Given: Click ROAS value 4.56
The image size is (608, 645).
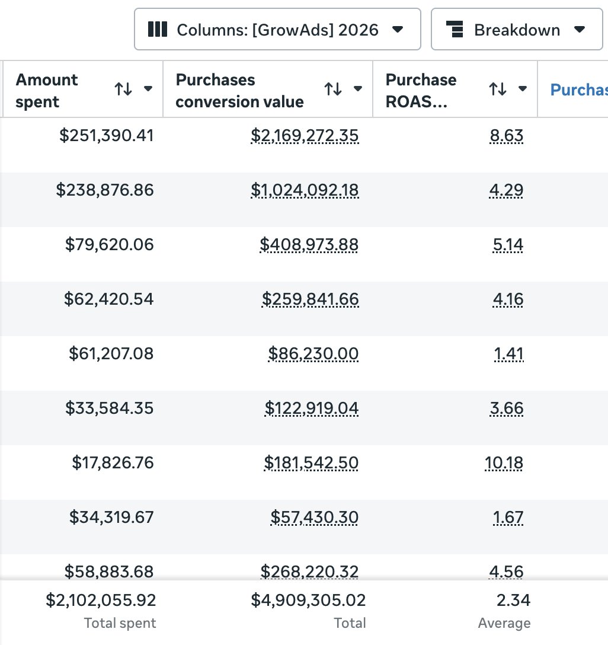Looking at the screenshot, I should 506,571.
